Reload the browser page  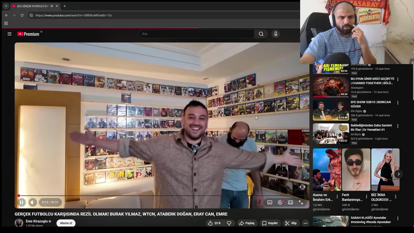tap(22, 15)
